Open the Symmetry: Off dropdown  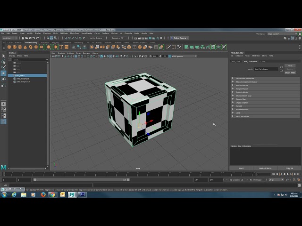119,38
